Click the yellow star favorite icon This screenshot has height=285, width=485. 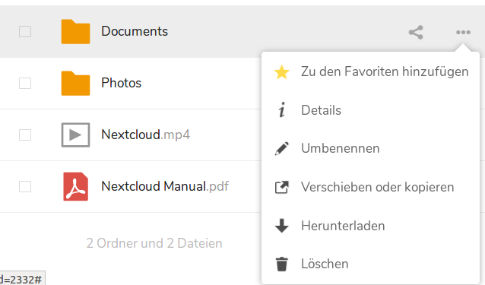[281, 72]
